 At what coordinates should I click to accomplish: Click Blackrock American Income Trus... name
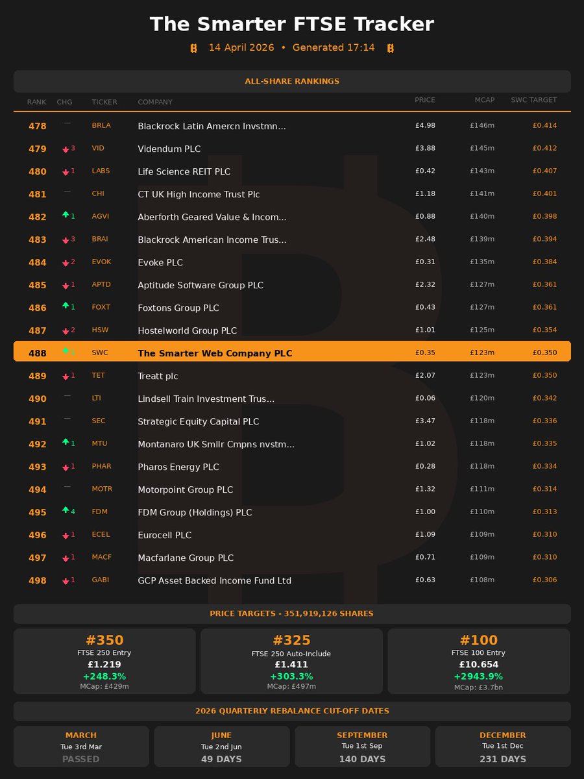pos(212,240)
